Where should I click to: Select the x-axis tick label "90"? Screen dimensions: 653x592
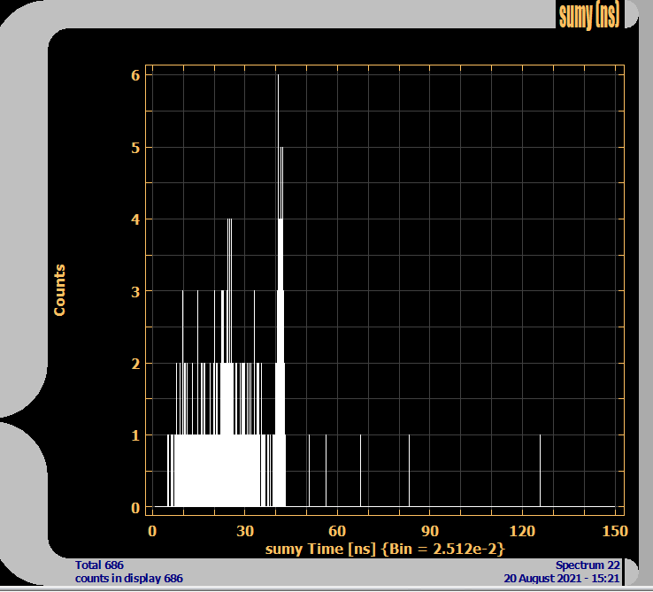429,531
